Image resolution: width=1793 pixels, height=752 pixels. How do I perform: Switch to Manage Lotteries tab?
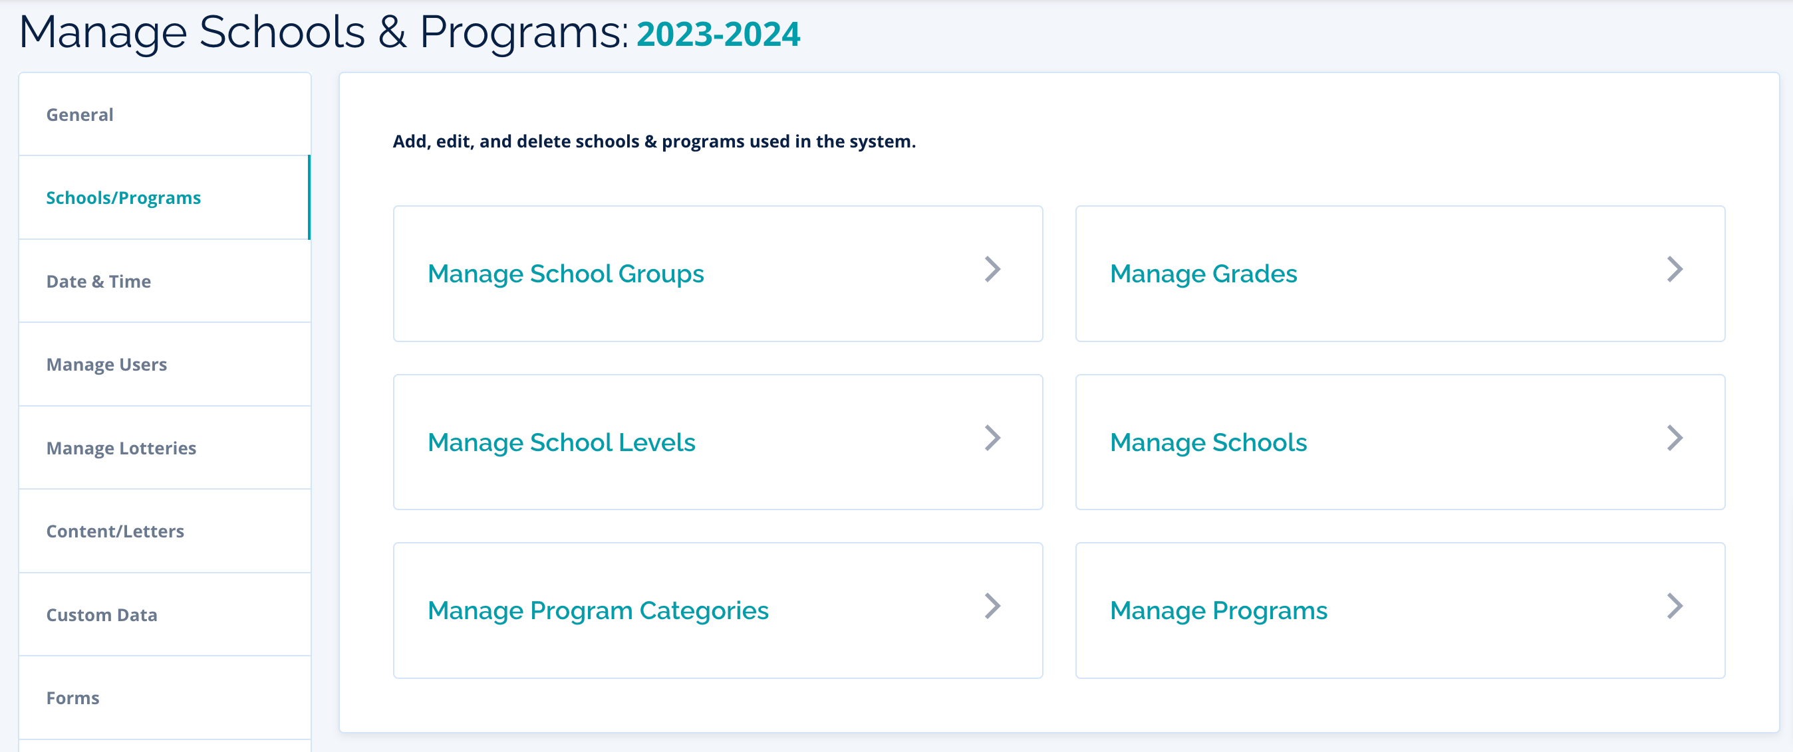pyautogui.click(x=121, y=448)
